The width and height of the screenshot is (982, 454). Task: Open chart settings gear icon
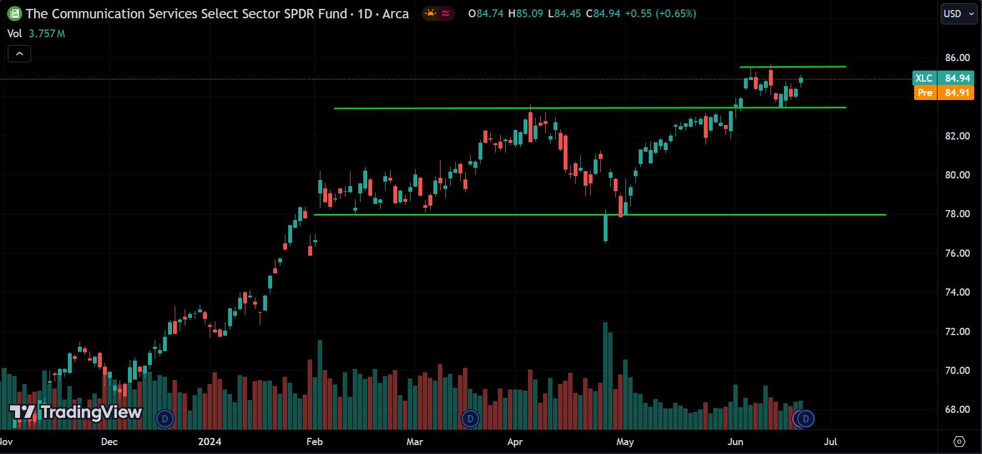point(959,441)
